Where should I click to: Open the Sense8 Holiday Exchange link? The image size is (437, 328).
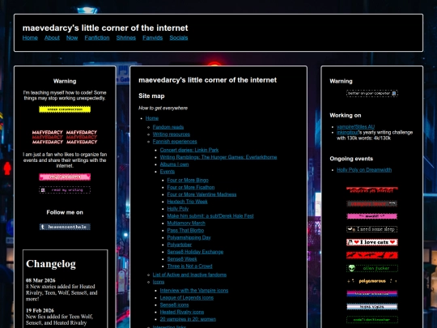click(x=195, y=252)
